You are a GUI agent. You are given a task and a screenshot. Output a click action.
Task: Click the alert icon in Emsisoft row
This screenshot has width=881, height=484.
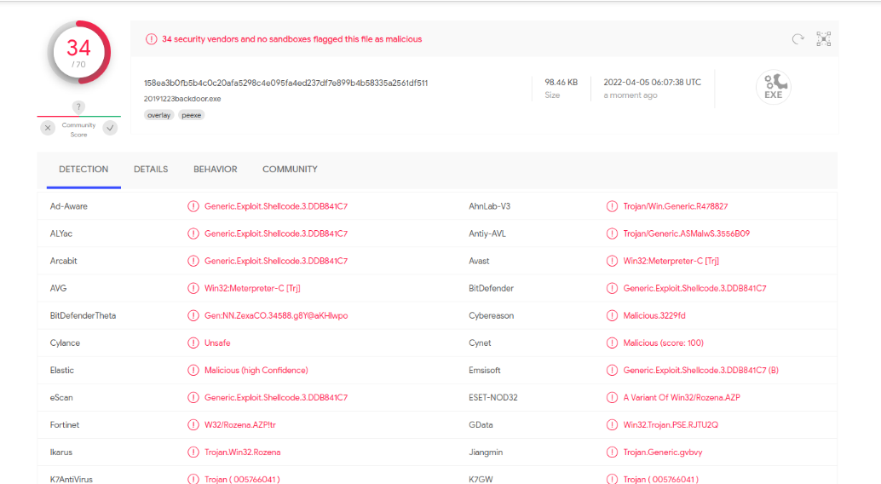pyautogui.click(x=612, y=370)
